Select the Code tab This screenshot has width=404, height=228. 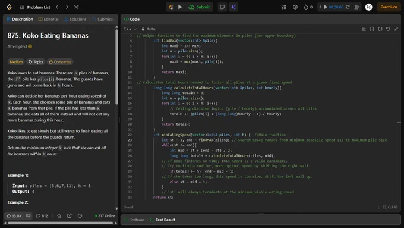[132, 20]
